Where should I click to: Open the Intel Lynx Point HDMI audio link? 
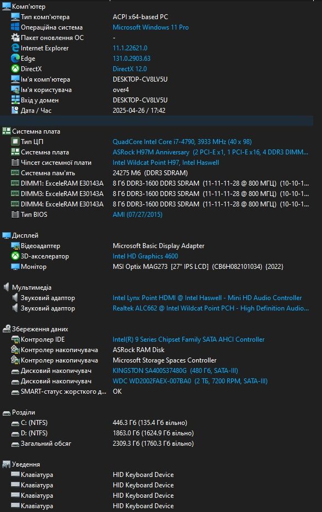207,298
